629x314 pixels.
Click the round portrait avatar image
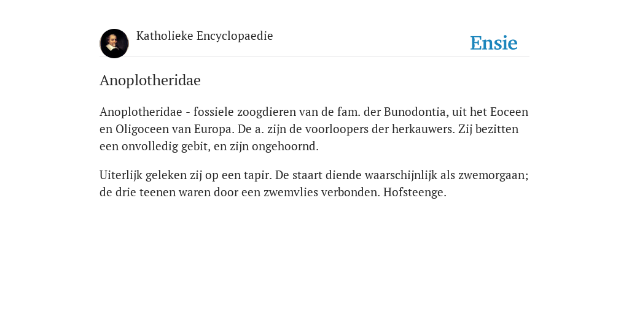tap(114, 44)
